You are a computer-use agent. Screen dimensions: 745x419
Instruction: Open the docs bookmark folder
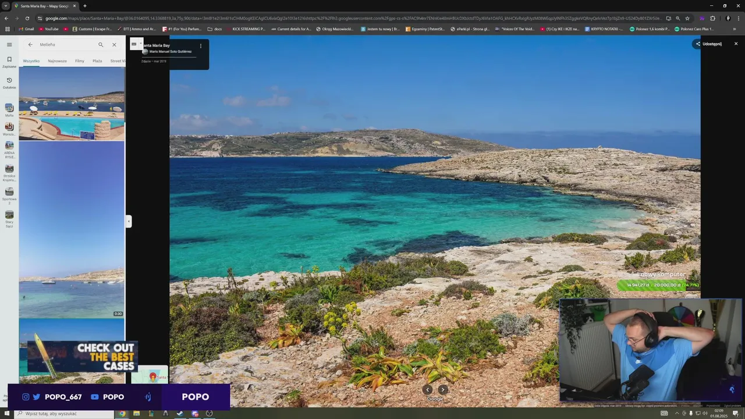(214, 29)
